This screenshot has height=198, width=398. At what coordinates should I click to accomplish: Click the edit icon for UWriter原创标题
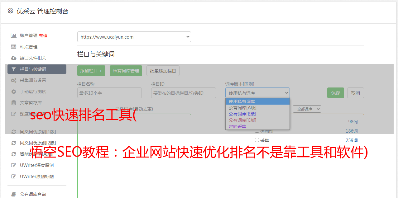click(x=14, y=177)
